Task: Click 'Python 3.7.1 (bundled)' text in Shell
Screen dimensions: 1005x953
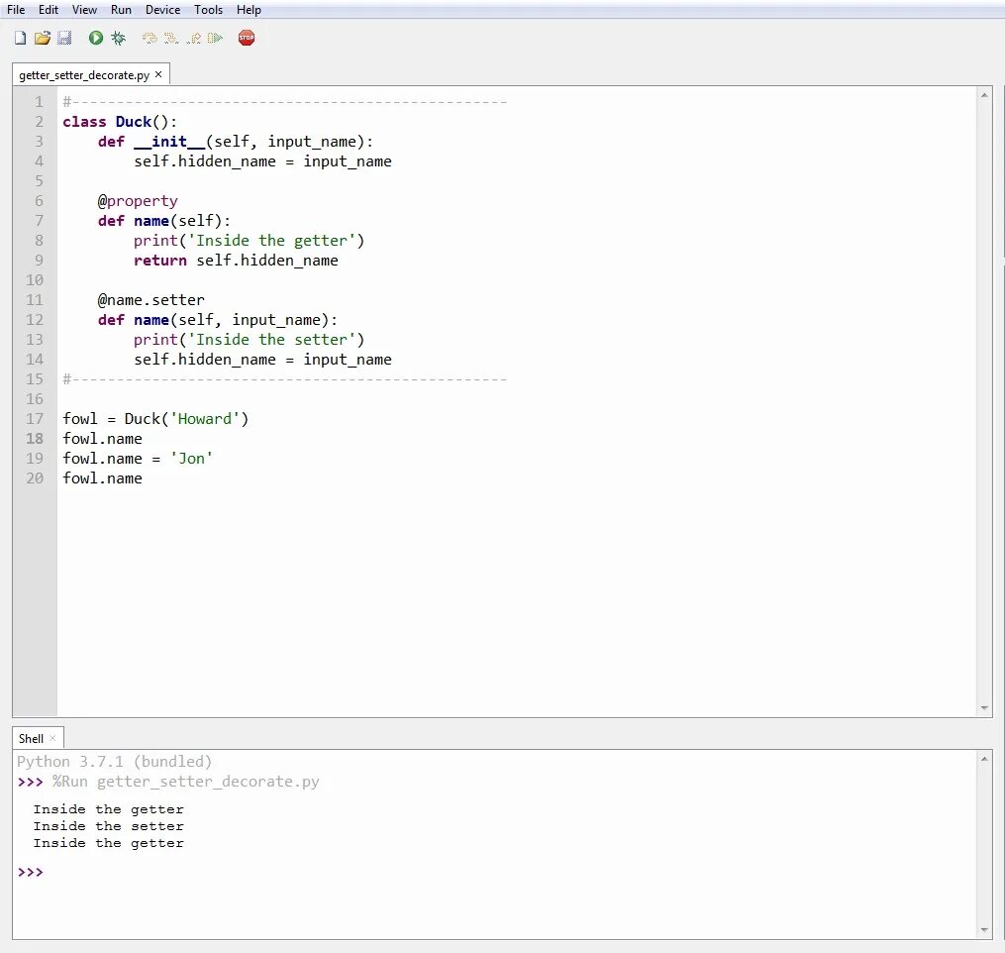Action: point(114,761)
